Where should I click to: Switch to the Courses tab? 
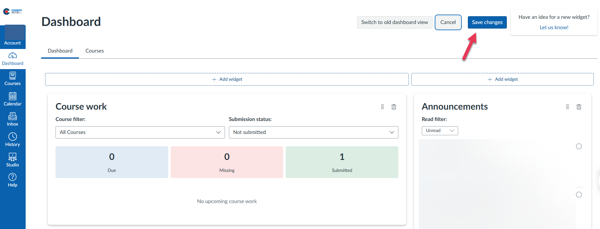[94, 51]
